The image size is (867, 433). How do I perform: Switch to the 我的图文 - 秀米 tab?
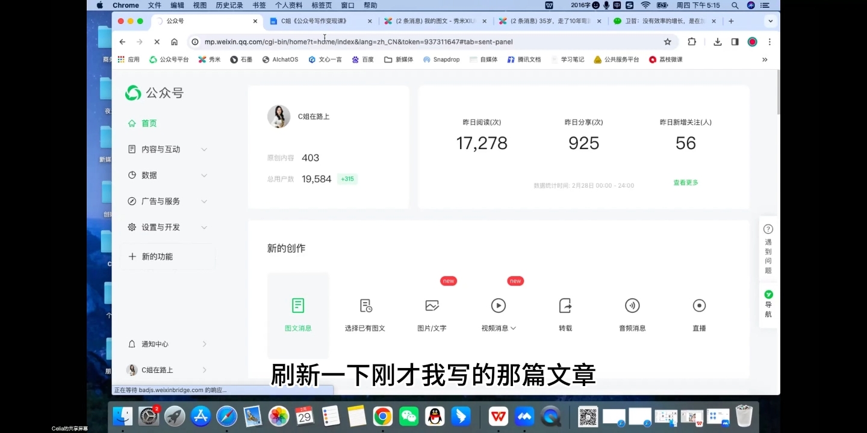435,20
